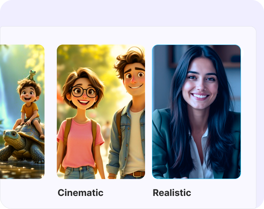Click the cartoon man's tousled brown hair
Screen dimensions: 264x209
(130, 60)
